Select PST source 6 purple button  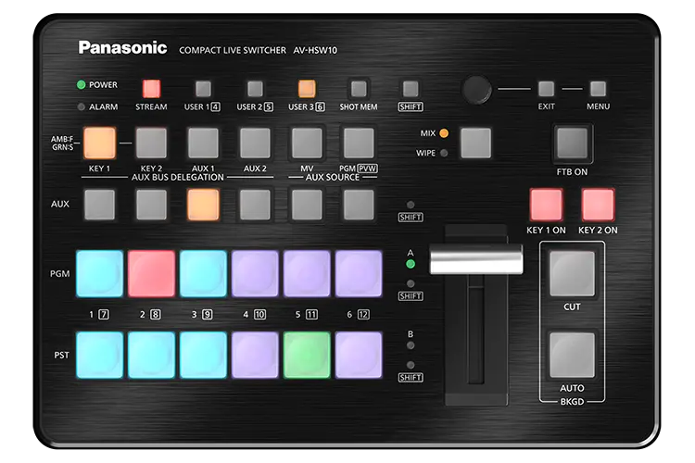(359, 355)
